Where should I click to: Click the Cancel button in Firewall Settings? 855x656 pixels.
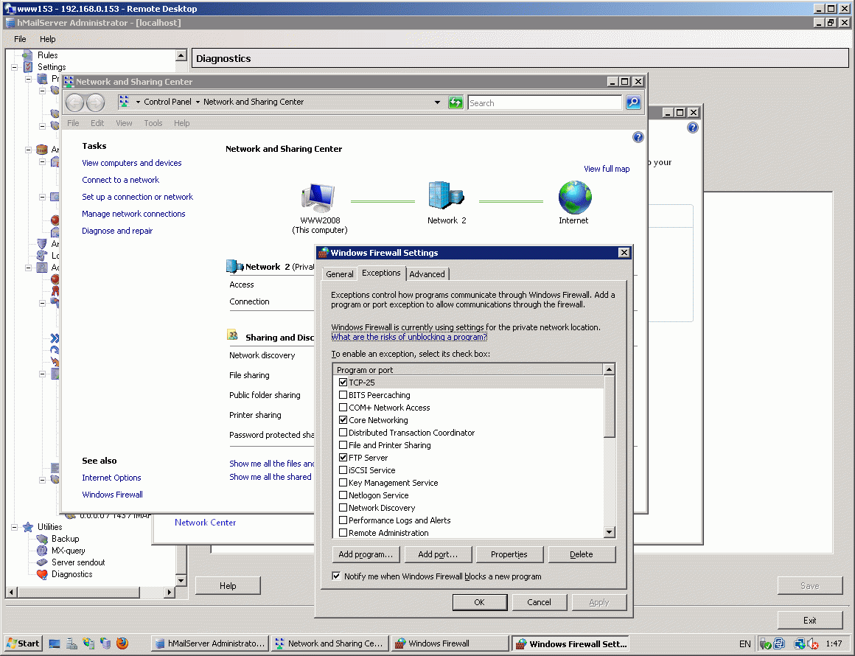[x=540, y=602]
